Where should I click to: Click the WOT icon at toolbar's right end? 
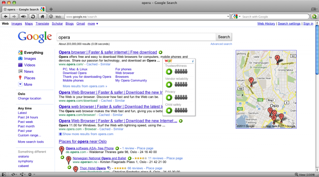[x=314, y=16]
